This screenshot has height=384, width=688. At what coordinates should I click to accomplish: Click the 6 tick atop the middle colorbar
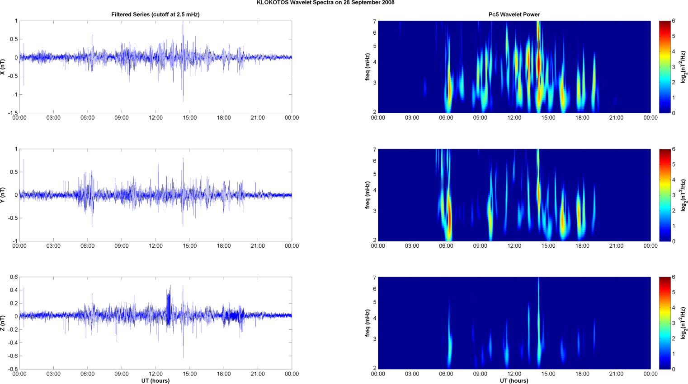674,149
